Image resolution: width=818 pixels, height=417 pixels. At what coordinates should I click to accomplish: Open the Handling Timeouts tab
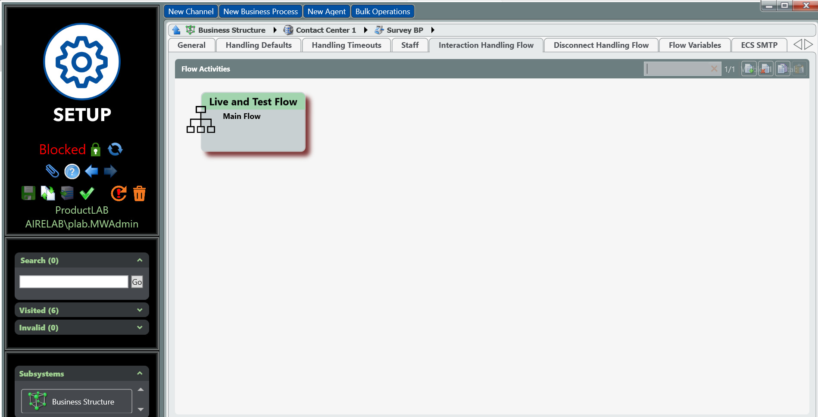(346, 45)
